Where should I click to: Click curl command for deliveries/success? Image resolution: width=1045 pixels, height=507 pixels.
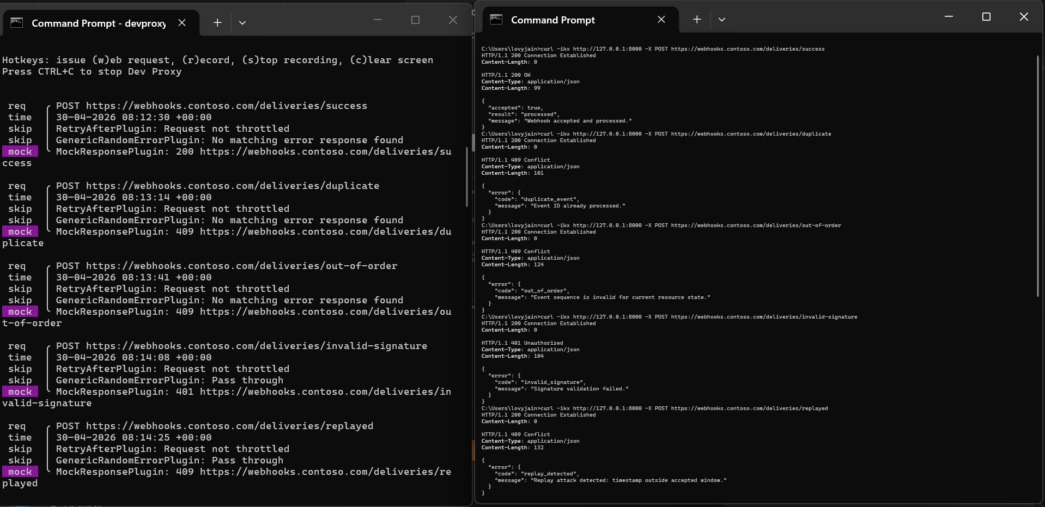[x=653, y=49]
